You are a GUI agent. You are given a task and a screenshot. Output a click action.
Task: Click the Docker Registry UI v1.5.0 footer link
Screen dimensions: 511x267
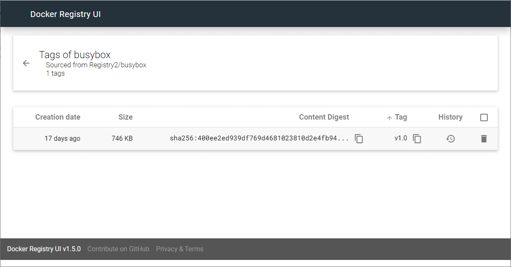(x=44, y=249)
